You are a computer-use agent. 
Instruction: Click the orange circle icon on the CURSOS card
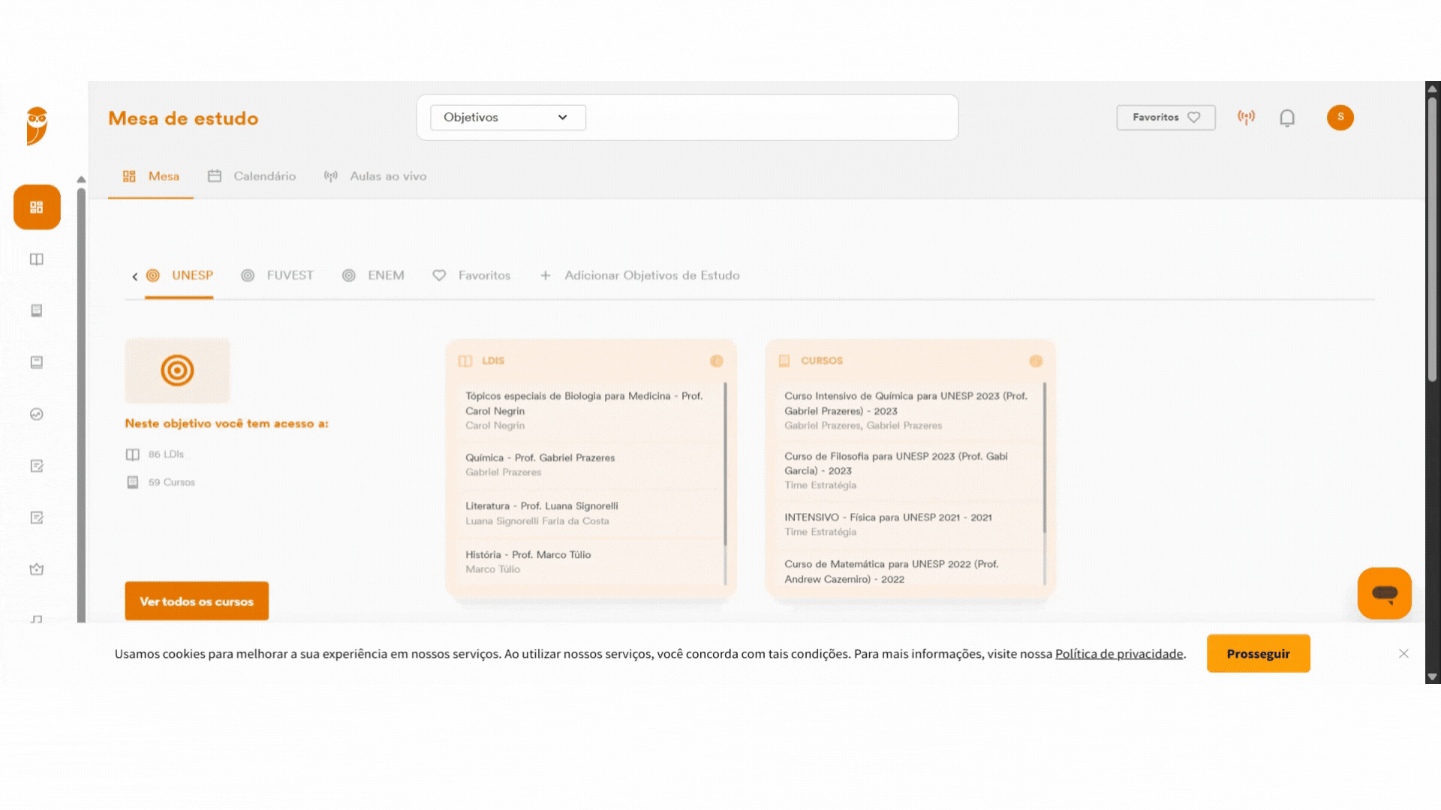[1036, 361]
